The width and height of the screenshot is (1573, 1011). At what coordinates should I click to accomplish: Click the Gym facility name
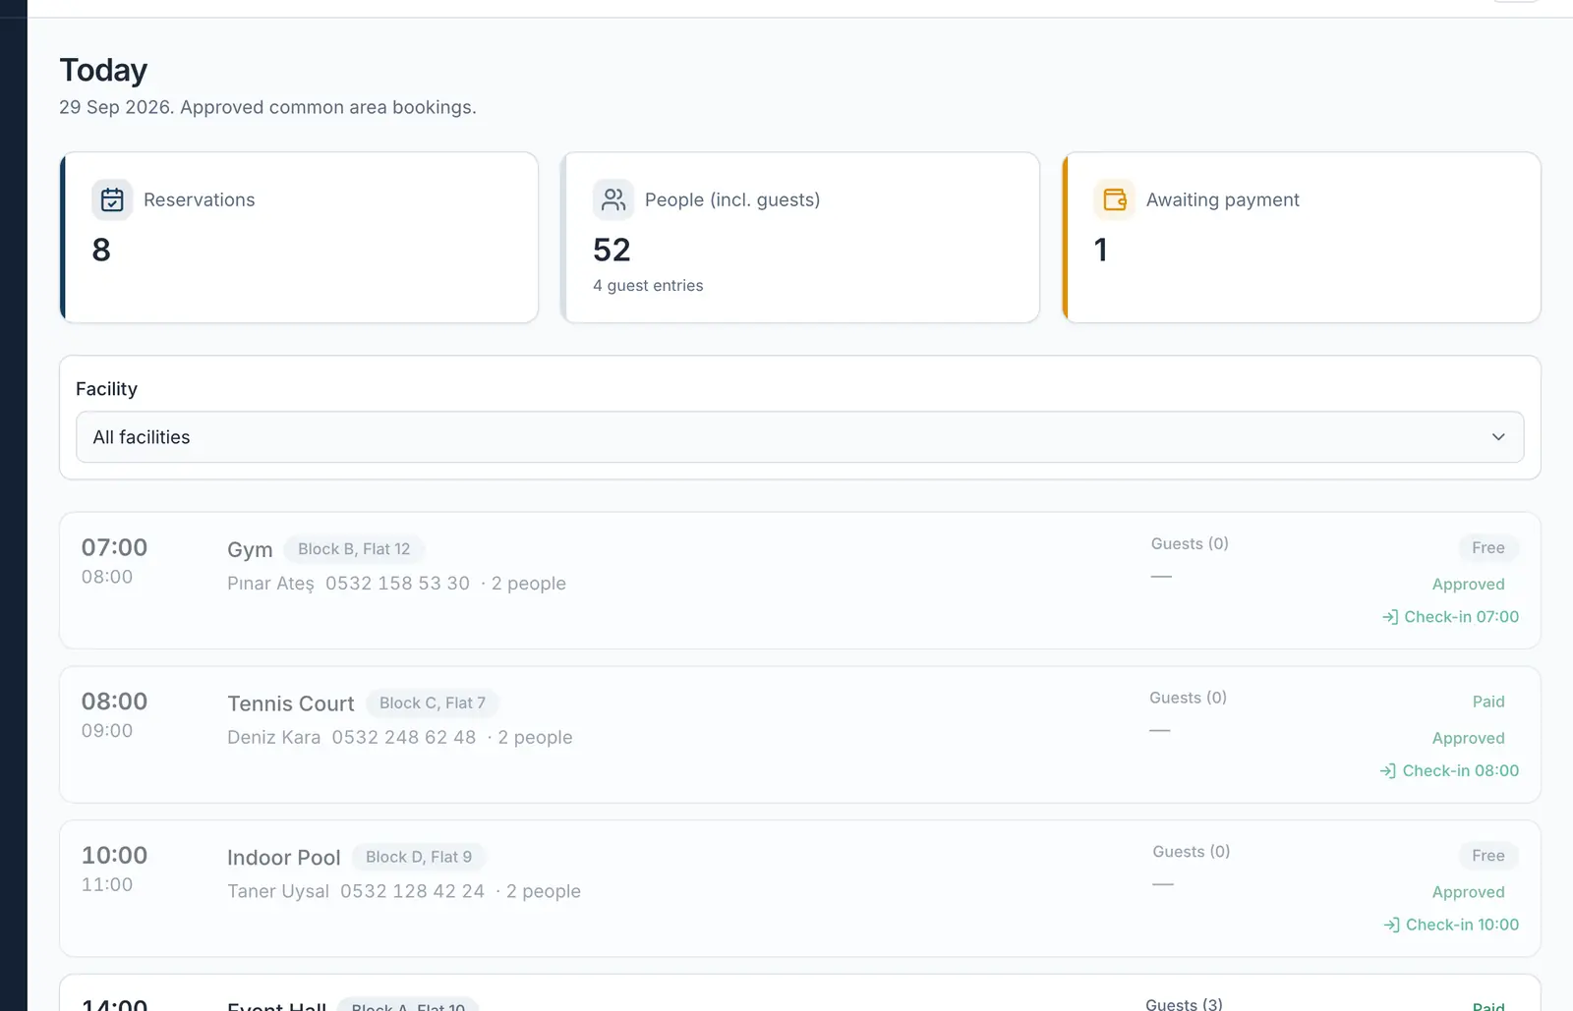(250, 550)
